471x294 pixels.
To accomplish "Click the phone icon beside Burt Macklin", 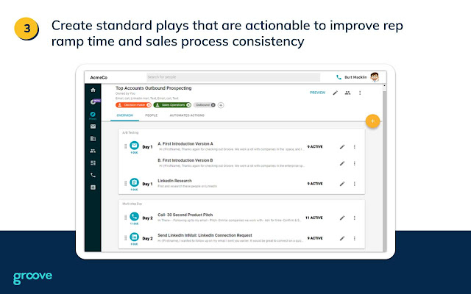I will tap(339, 77).
